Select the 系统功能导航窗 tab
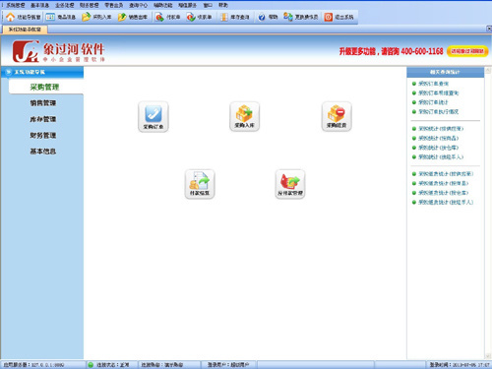The image size is (492, 369). pyautogui.click(x=25, y=30)
